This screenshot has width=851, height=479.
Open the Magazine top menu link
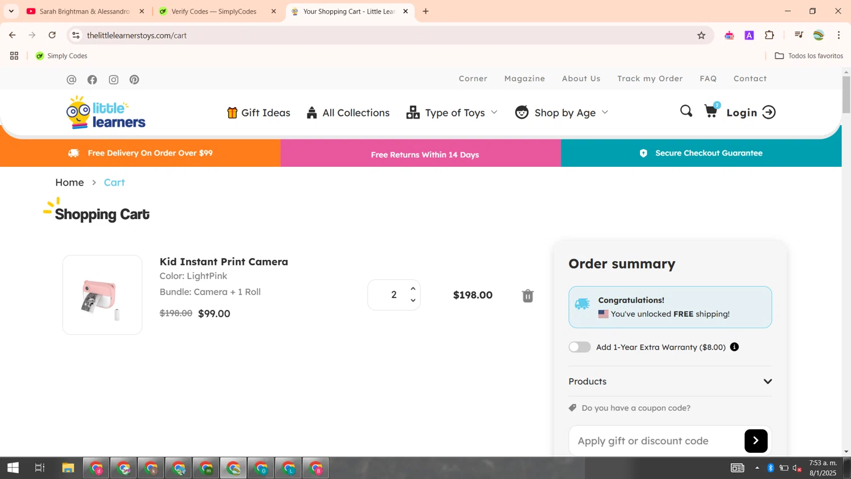point(524,78)
